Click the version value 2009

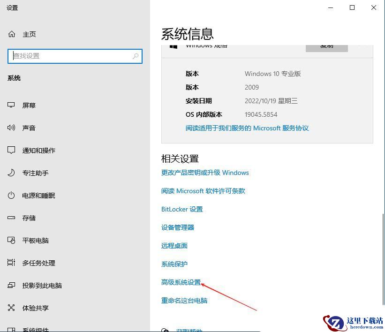[252, 87]
